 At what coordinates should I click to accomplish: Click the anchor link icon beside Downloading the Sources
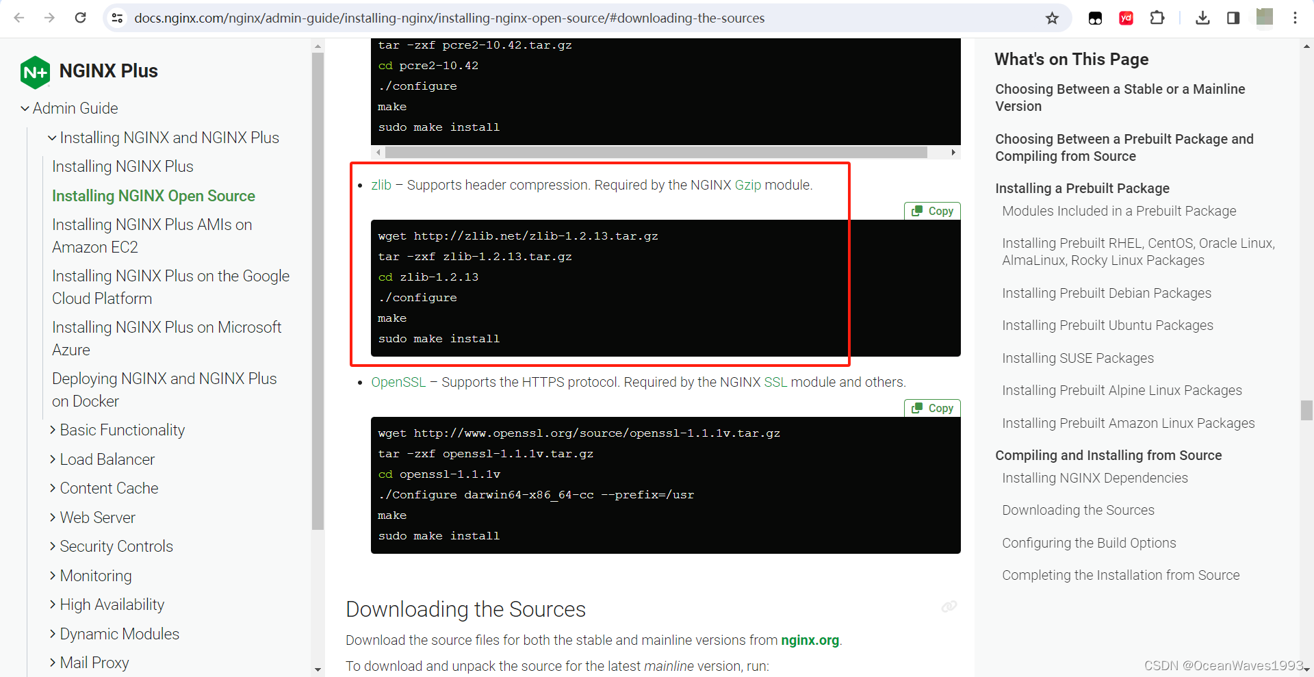click(x=949, y=606)
